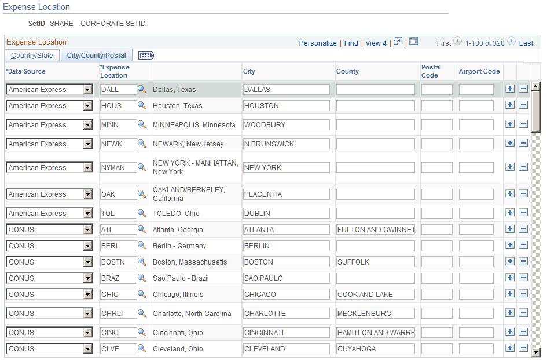Open lookup for the ATL expense location
The image size is (547, 360).
tap(141, 229)
